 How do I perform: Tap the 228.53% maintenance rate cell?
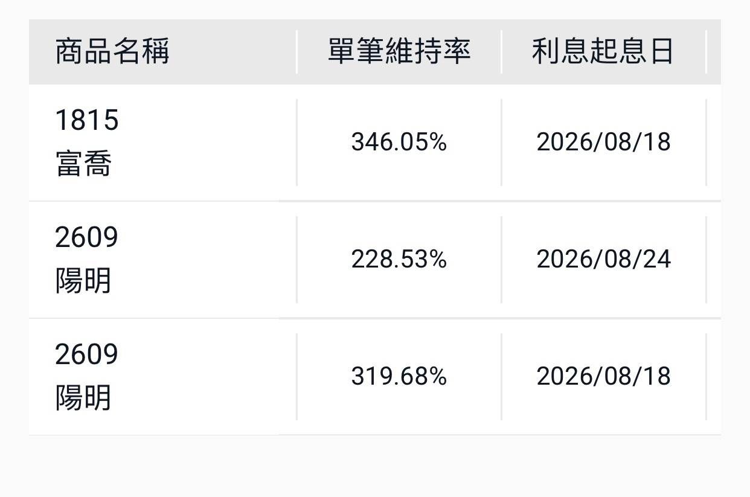(399, 260)
